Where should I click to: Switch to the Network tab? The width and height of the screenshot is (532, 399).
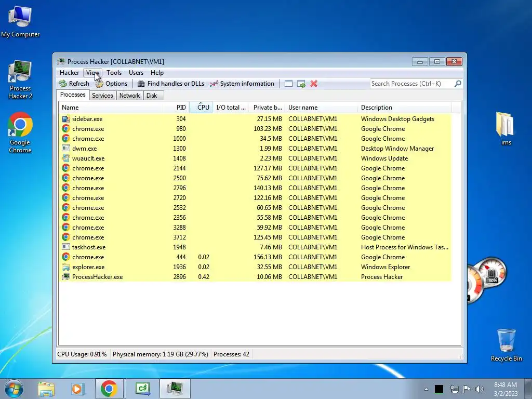129,96
